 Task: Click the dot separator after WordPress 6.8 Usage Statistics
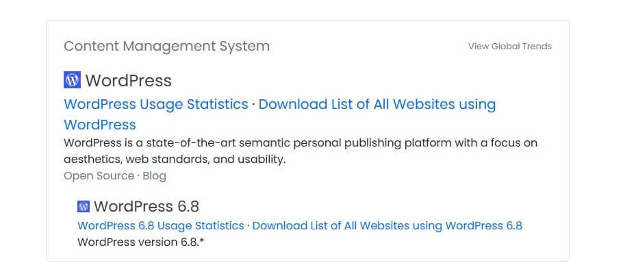(x=248, y=226)
